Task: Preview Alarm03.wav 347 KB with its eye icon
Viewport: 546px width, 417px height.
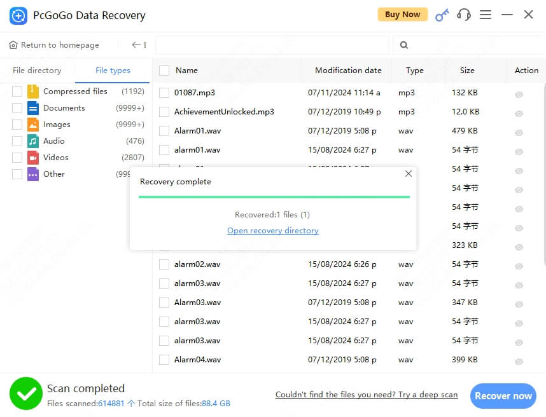Action: tap(519, 304)
